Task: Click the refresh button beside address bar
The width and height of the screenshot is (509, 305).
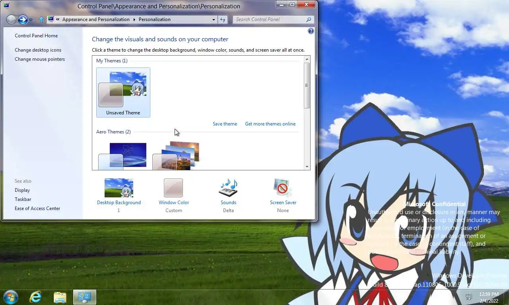Action: 223,19
